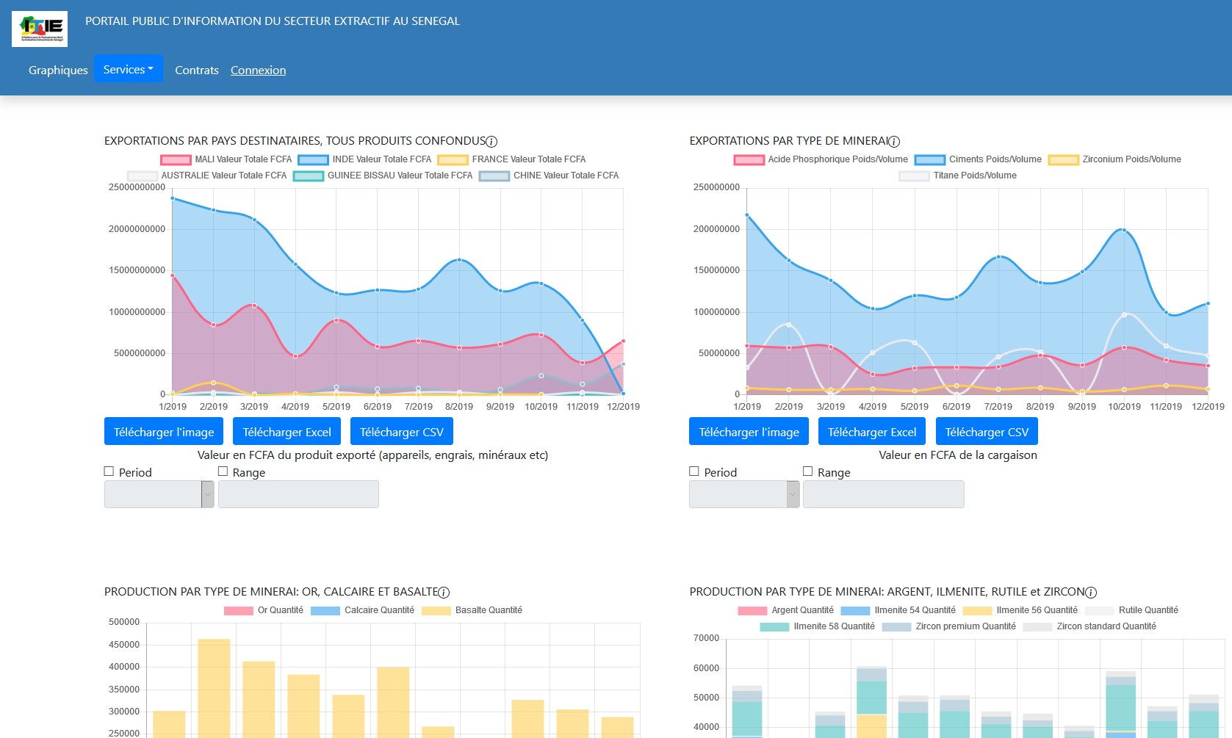
Task: Toggle the INDE Valeur Totale FCFA legend swatch
Action: click(x=313, y=159)
